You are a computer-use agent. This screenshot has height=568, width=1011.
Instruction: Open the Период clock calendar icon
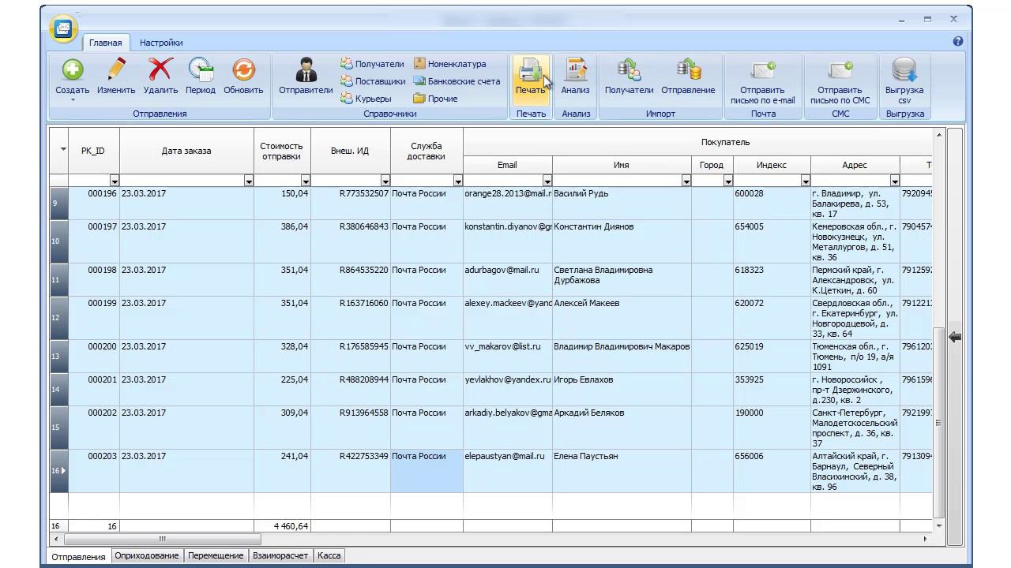click(201, 69)
